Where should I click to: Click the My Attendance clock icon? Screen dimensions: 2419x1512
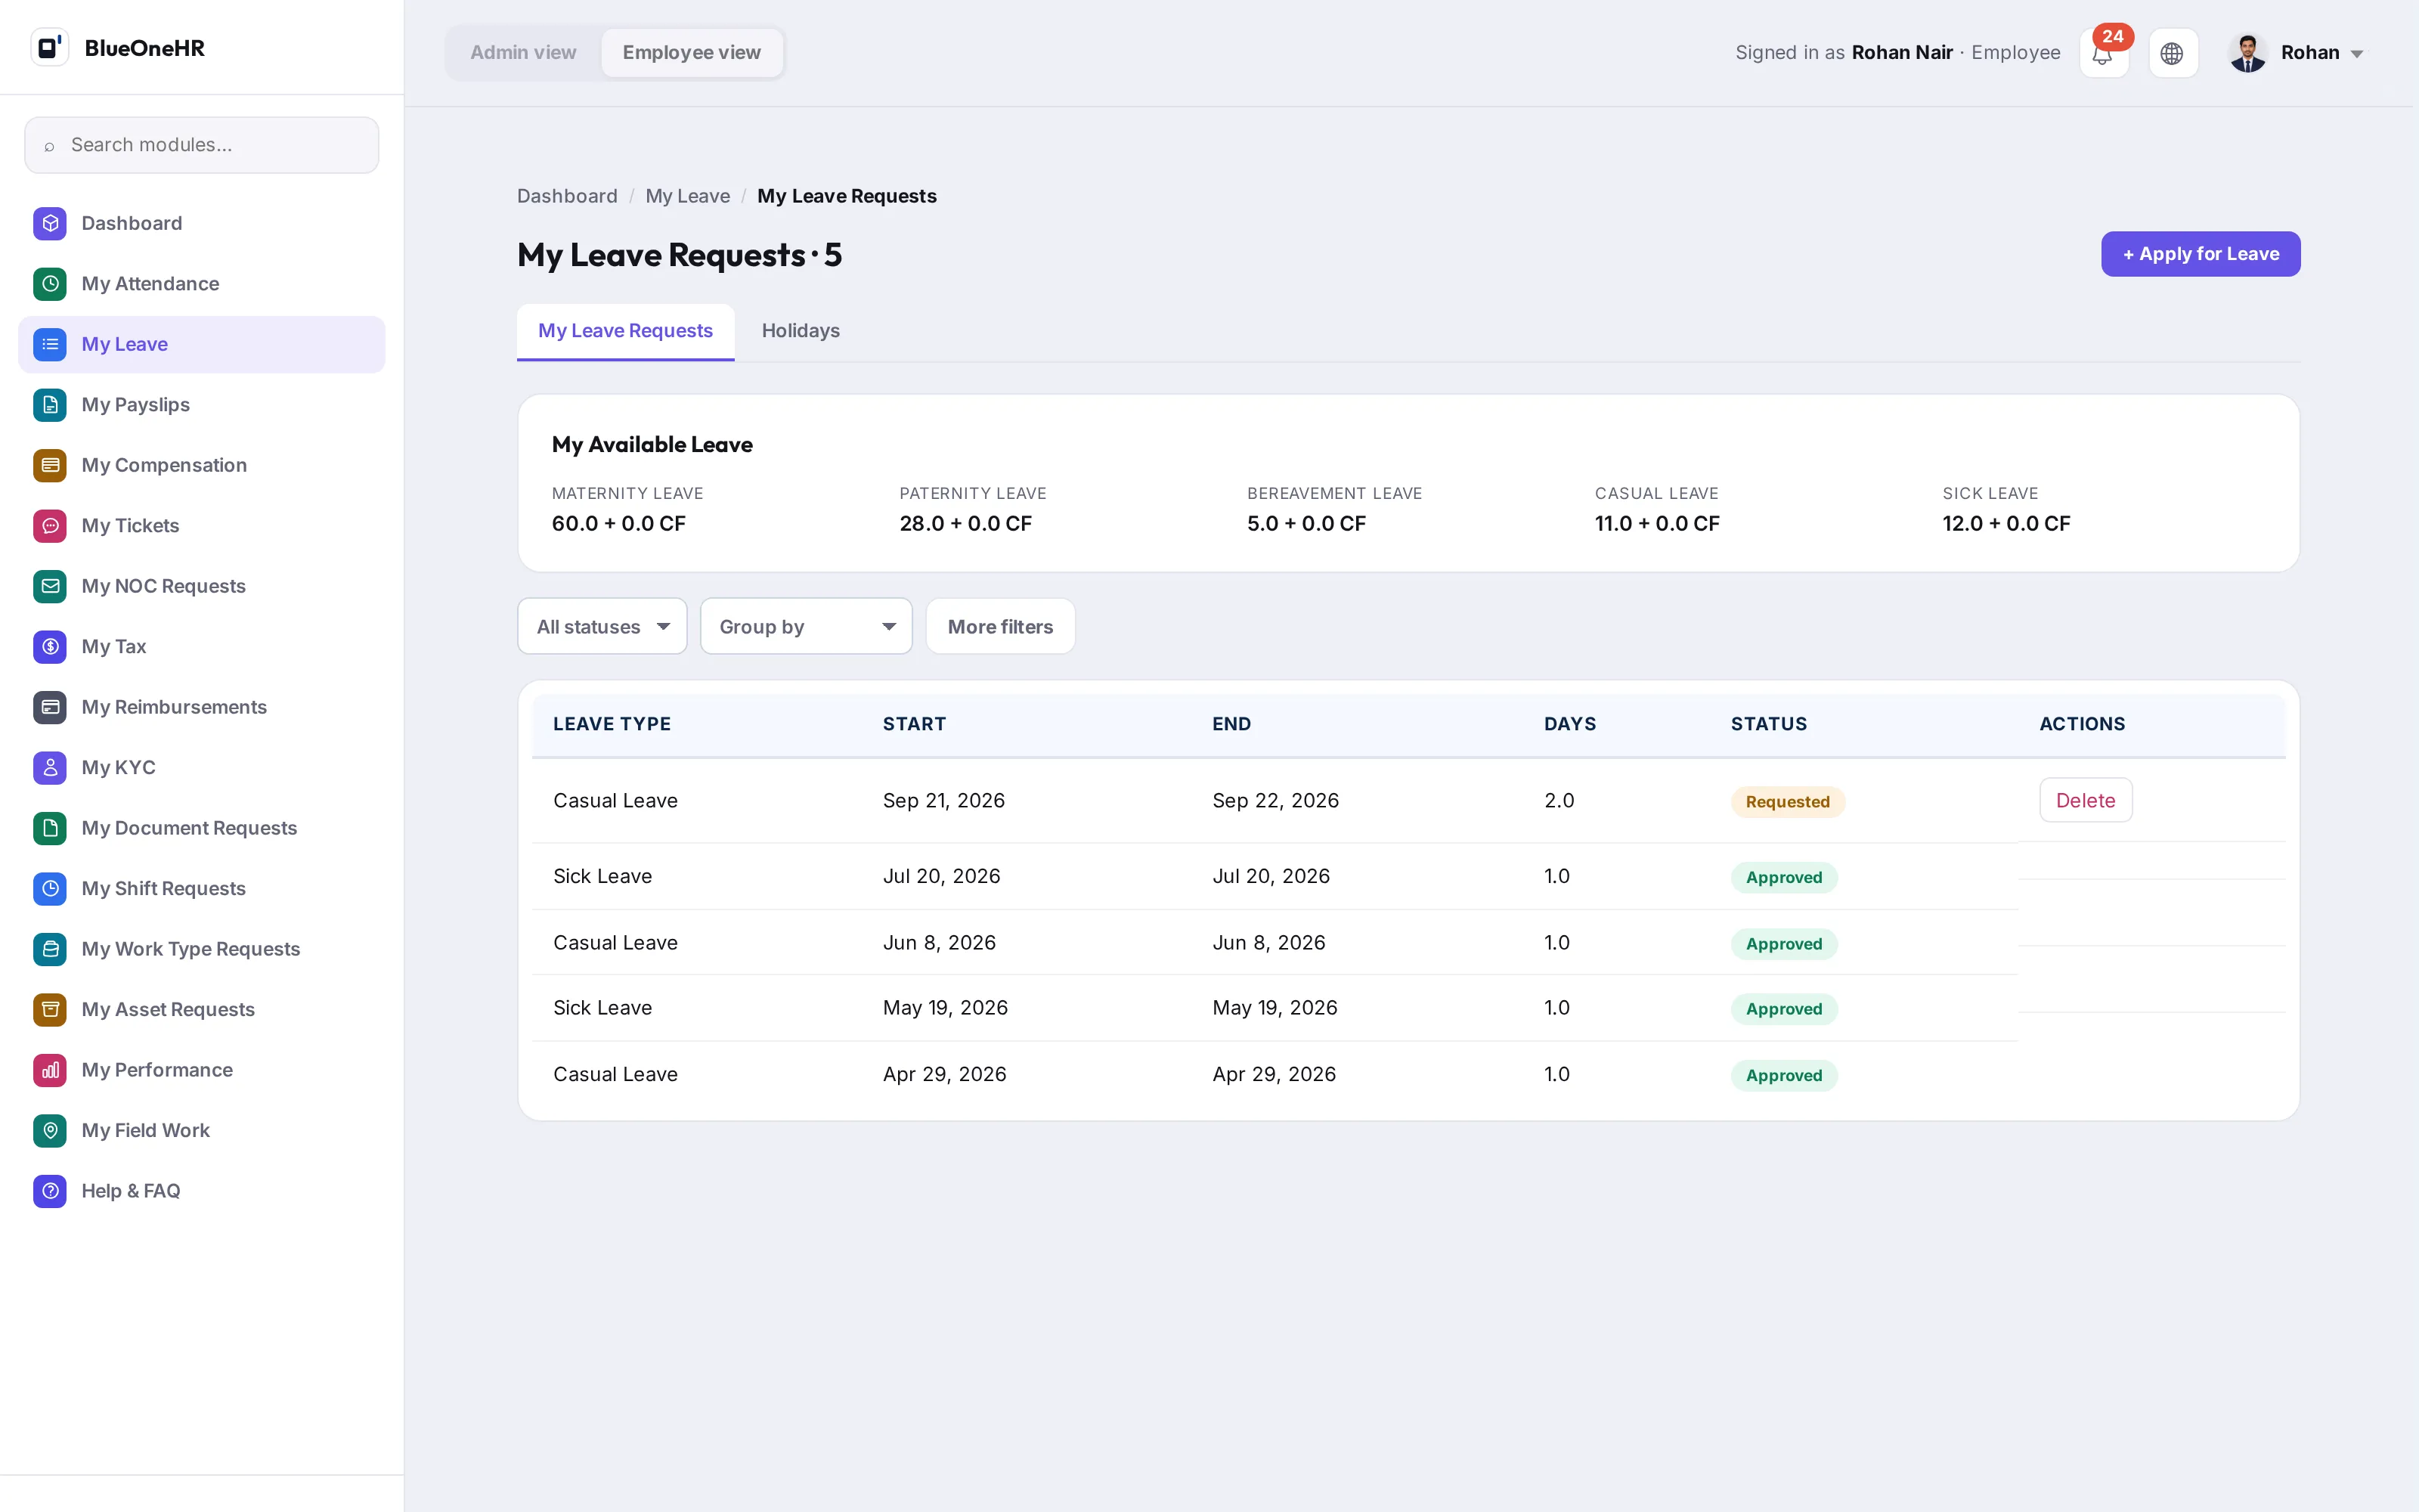click(x=50, y=284)
